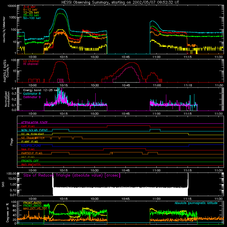Select the 3-6 keV legend label
227x227 pixels.
click(x=29, y=7)
